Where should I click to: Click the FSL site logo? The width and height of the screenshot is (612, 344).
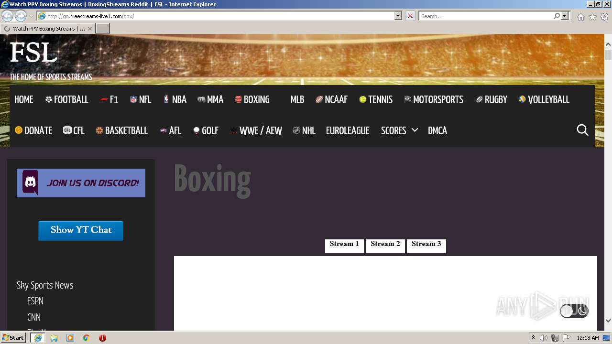[x=33, y=53]
